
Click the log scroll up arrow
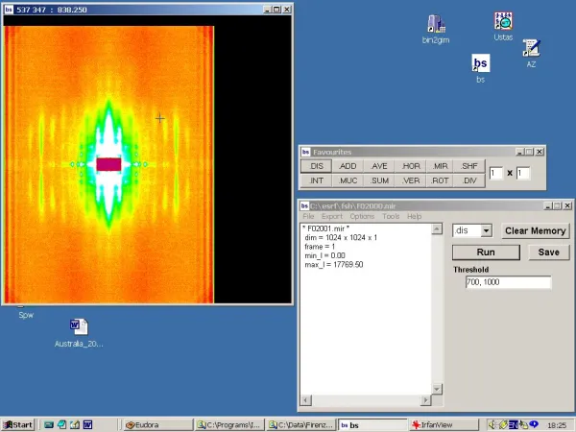point(437,228)
